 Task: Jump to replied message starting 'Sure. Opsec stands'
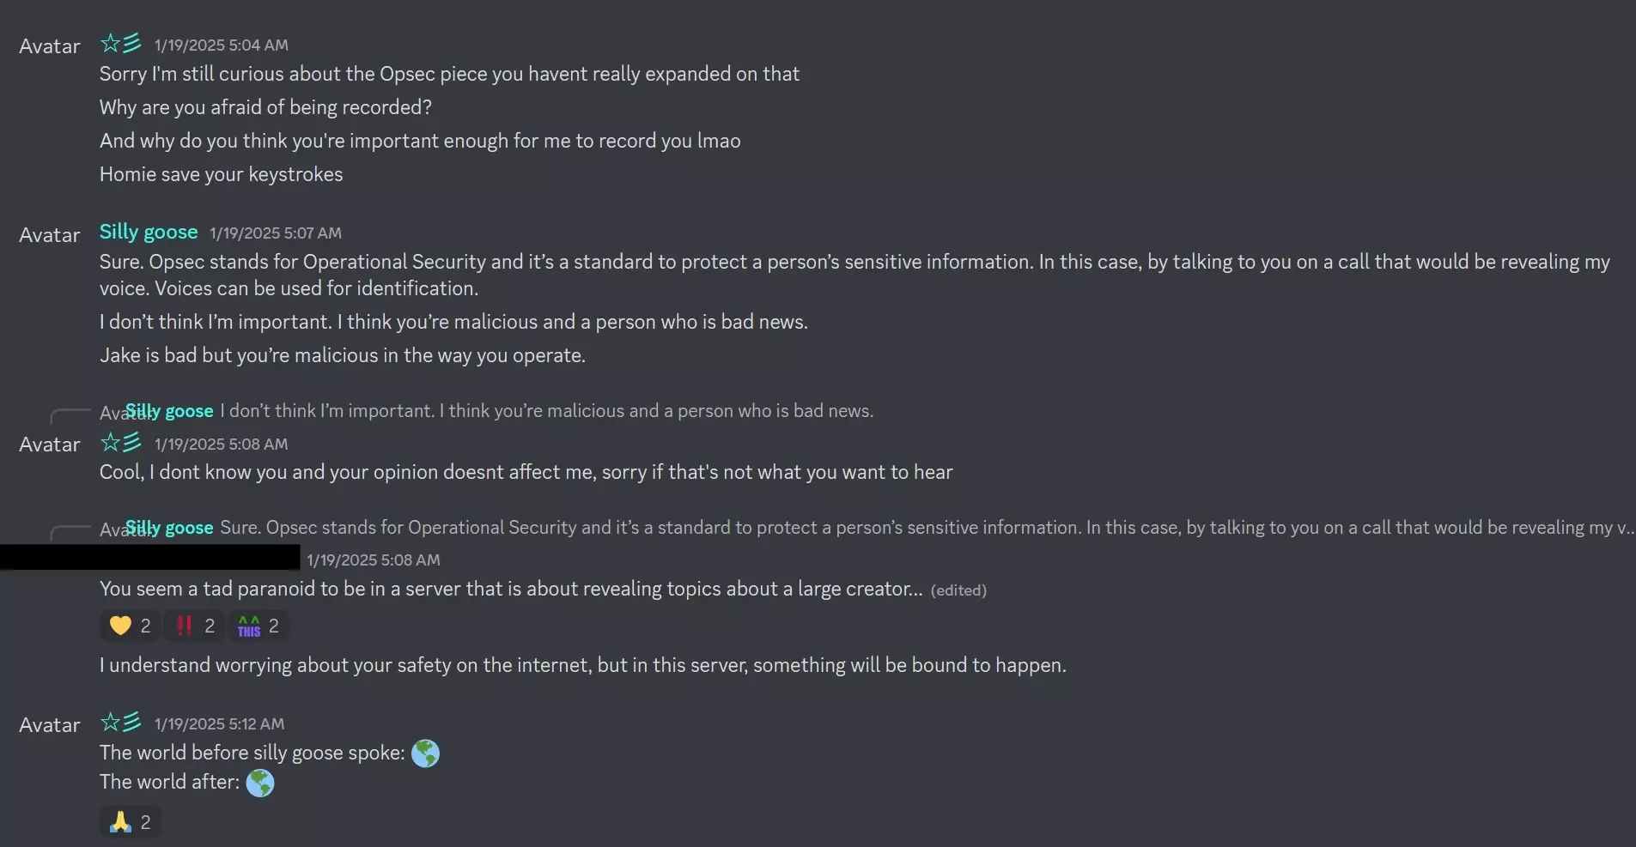(x=924, y=528)
